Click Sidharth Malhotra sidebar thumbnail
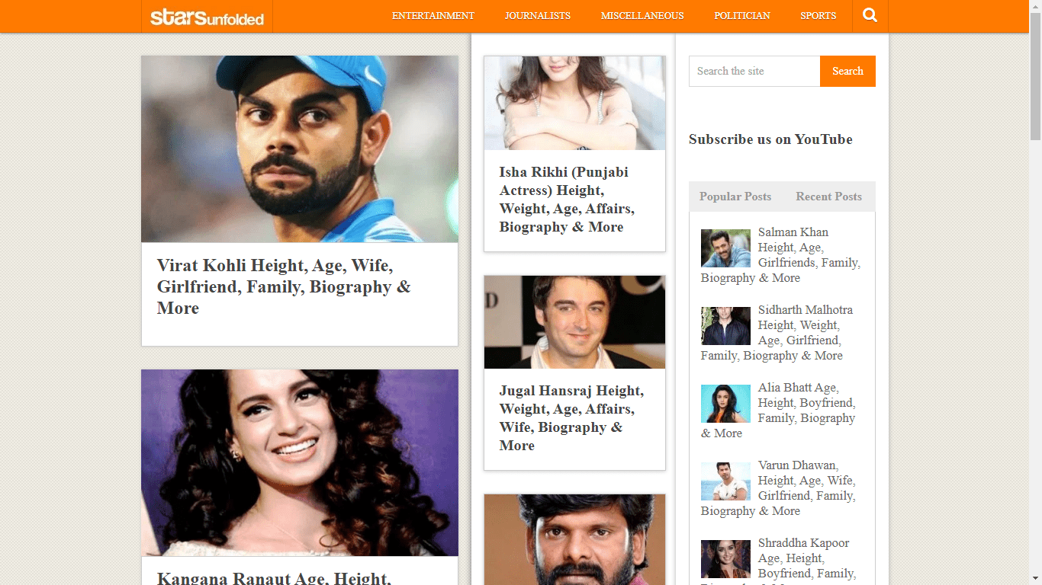 (725, 326)
